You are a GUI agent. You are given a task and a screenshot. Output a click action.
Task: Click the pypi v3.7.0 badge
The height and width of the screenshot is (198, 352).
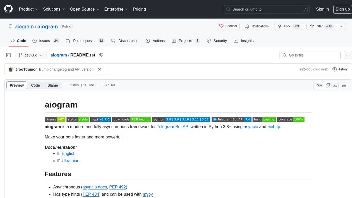(101, 119)
